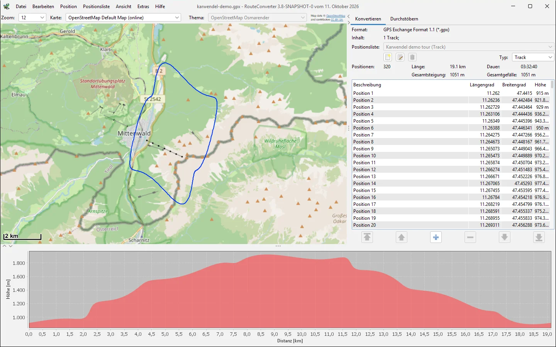
Task: Click the new position list icon
Action: click(388, 57)
